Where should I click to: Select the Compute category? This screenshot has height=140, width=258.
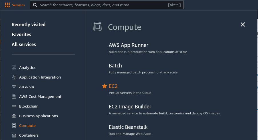pos(27,125)
